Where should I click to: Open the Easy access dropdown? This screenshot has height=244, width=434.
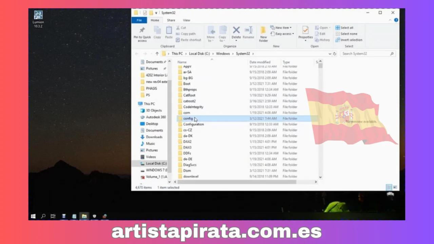click(282, 34)
